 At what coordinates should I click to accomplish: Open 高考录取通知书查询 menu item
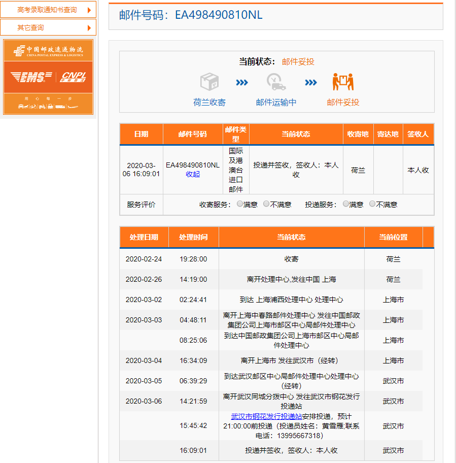(x=48, y=10)
